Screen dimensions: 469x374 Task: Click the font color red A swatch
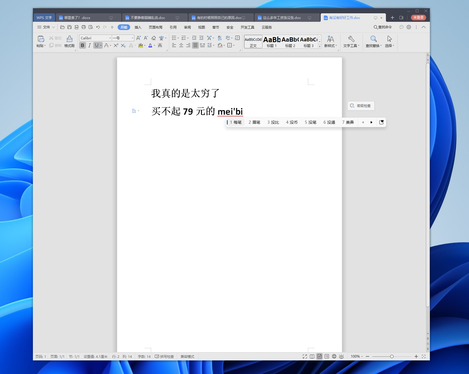pos(150,45)
